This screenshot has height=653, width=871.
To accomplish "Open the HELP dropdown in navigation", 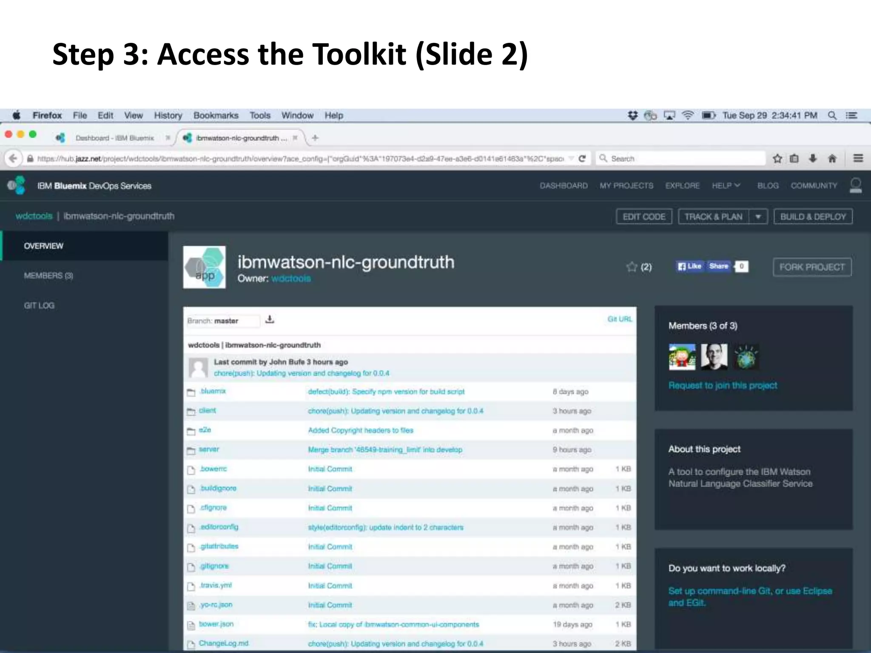I will point(726,186).
